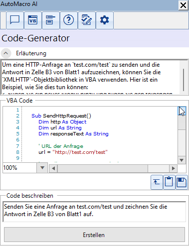
Task: Click the insert code into module icon
Action: pos(157,182)
